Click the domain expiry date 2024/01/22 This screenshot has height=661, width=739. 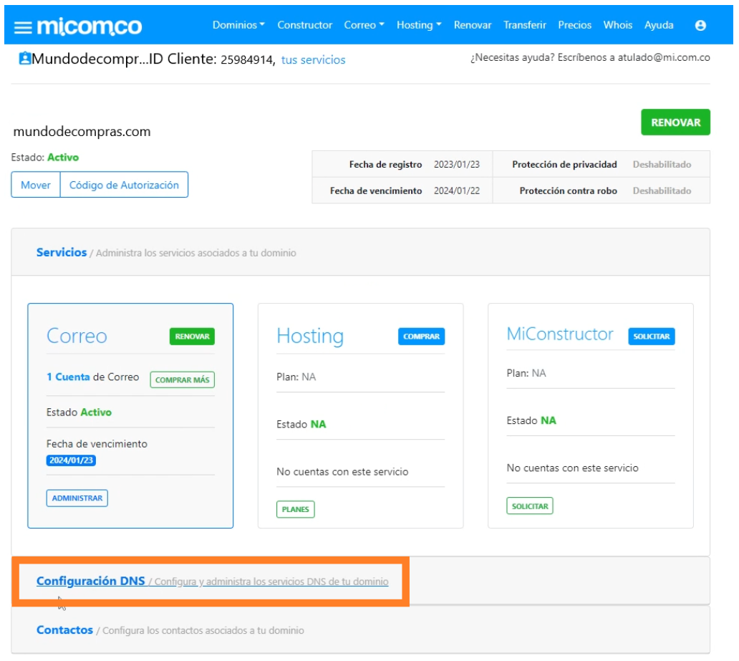point(457,190)
